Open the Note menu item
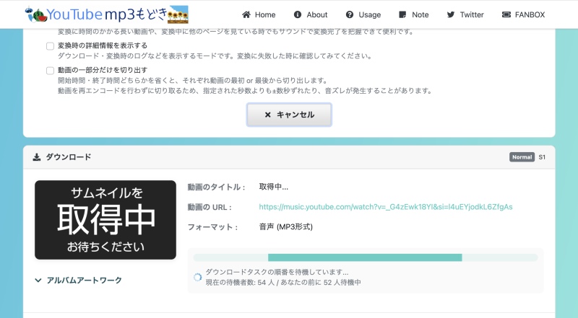 (x=413, y=14)
